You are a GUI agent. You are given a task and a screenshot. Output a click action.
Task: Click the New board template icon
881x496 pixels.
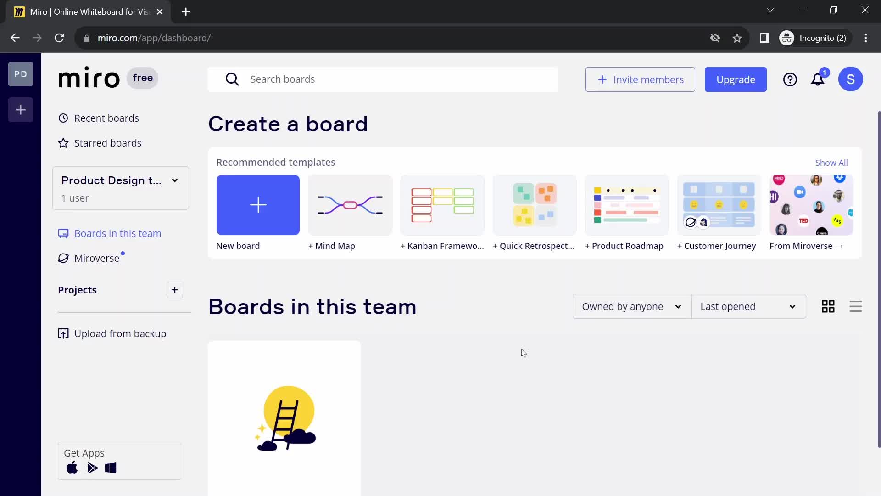tap(258, 205)
